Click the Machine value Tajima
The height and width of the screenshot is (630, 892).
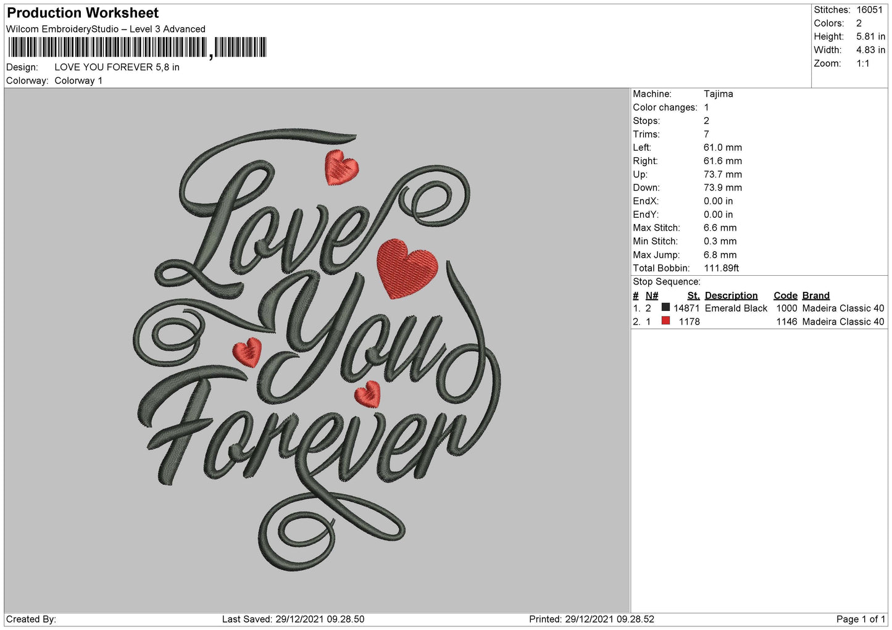point(719,94)
